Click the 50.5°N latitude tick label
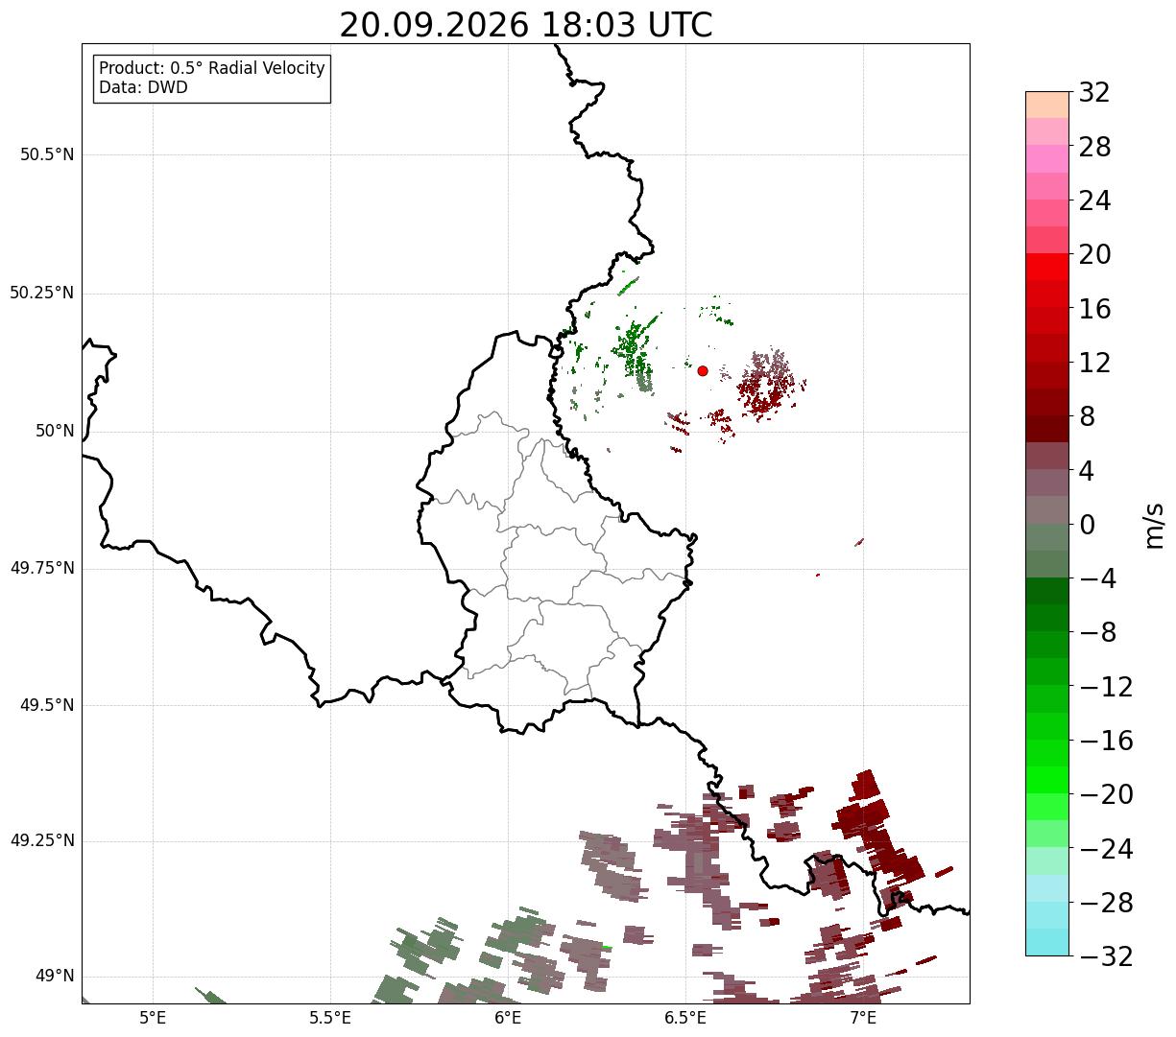The image size is (1176, 1037). (47, 154)
